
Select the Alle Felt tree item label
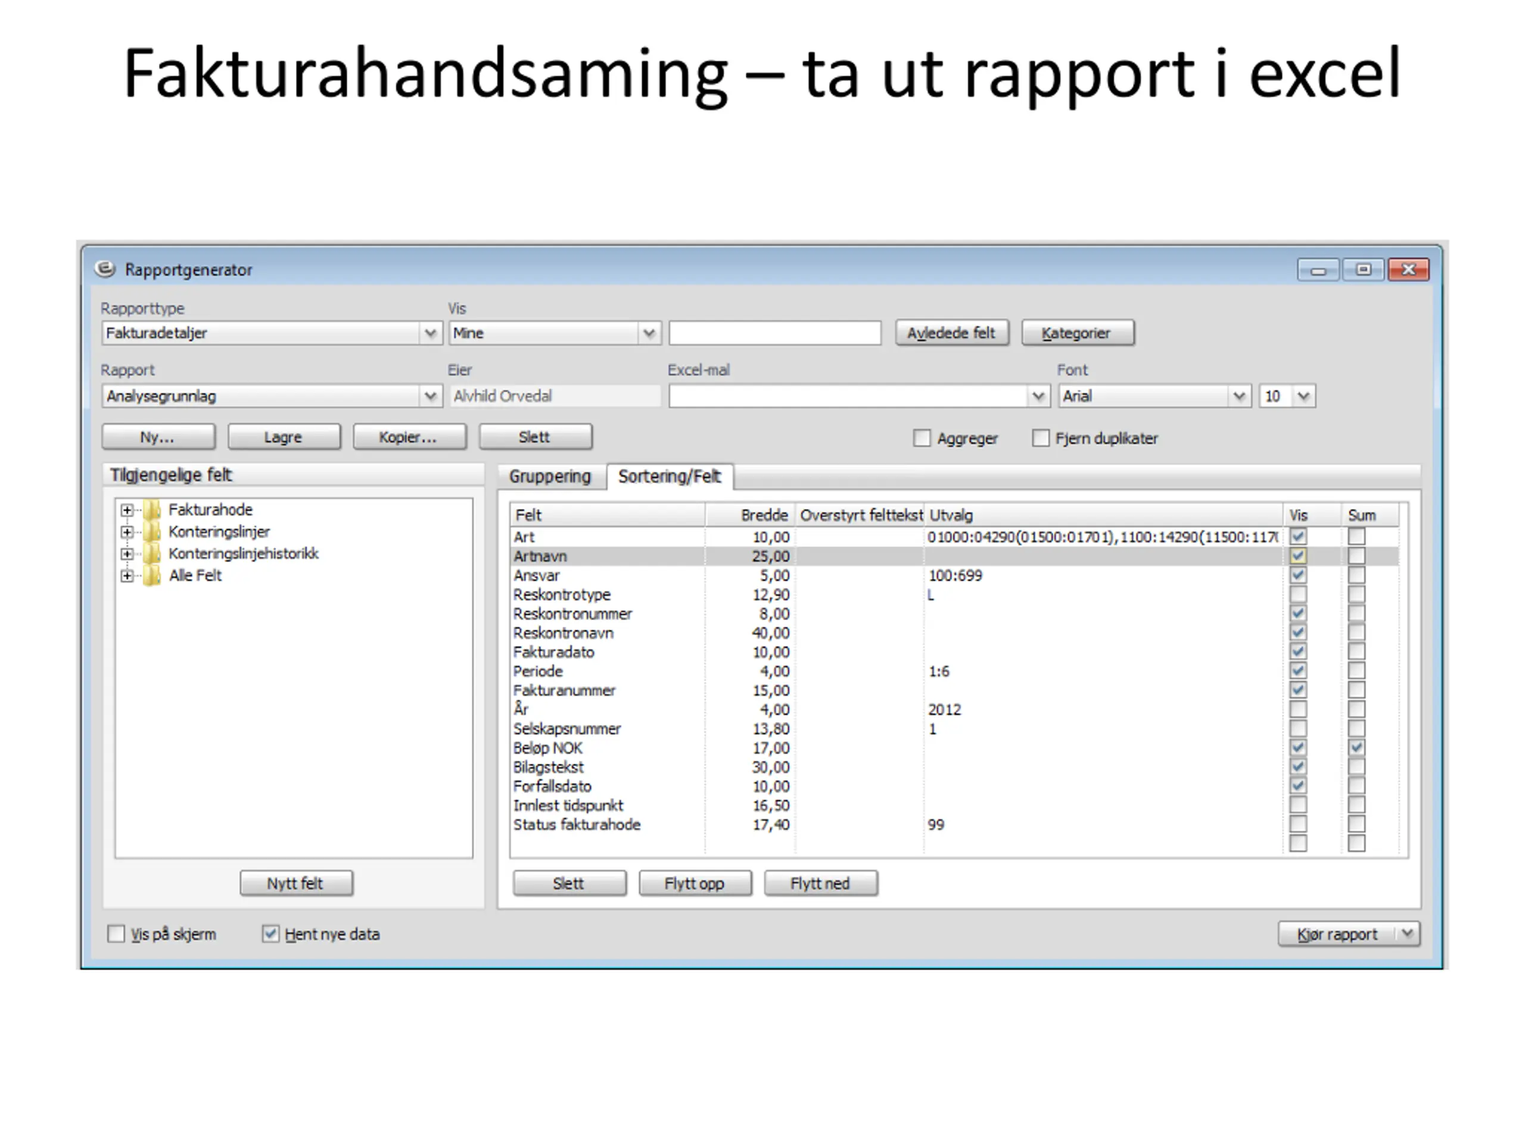click(x=196, y=575)
